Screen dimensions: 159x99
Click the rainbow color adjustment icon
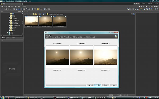coord(140,9)
